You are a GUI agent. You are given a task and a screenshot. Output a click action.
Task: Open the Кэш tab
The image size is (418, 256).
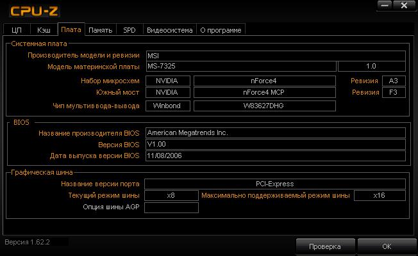(44, 30)
